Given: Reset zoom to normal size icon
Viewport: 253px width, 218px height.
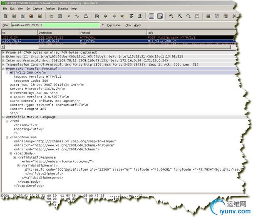Looking at the screenshot, I should click(189, 16).
